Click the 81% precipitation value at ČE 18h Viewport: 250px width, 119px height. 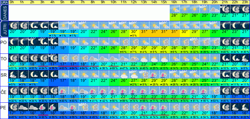tap(195, 101)
